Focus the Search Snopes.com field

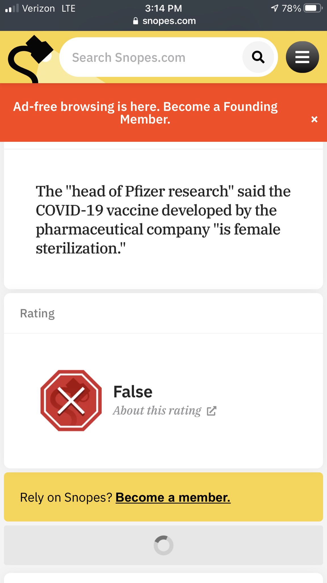[x=153, y=58]
